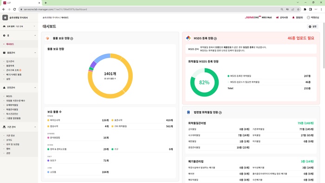The image size is (325, 183).
Task: Open a new browser tab
Action: pos(45,3)
